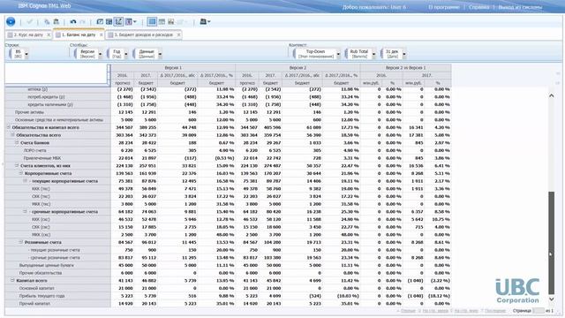Select 'Прочие активы' row label
565x318 pixels.
[x=29, y=112]
